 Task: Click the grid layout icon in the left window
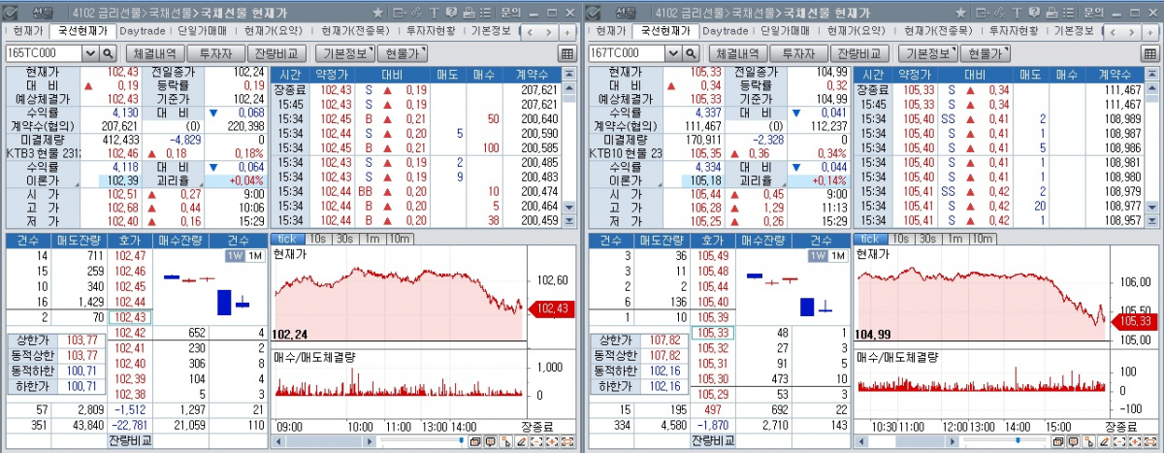(x=566, y=53)
